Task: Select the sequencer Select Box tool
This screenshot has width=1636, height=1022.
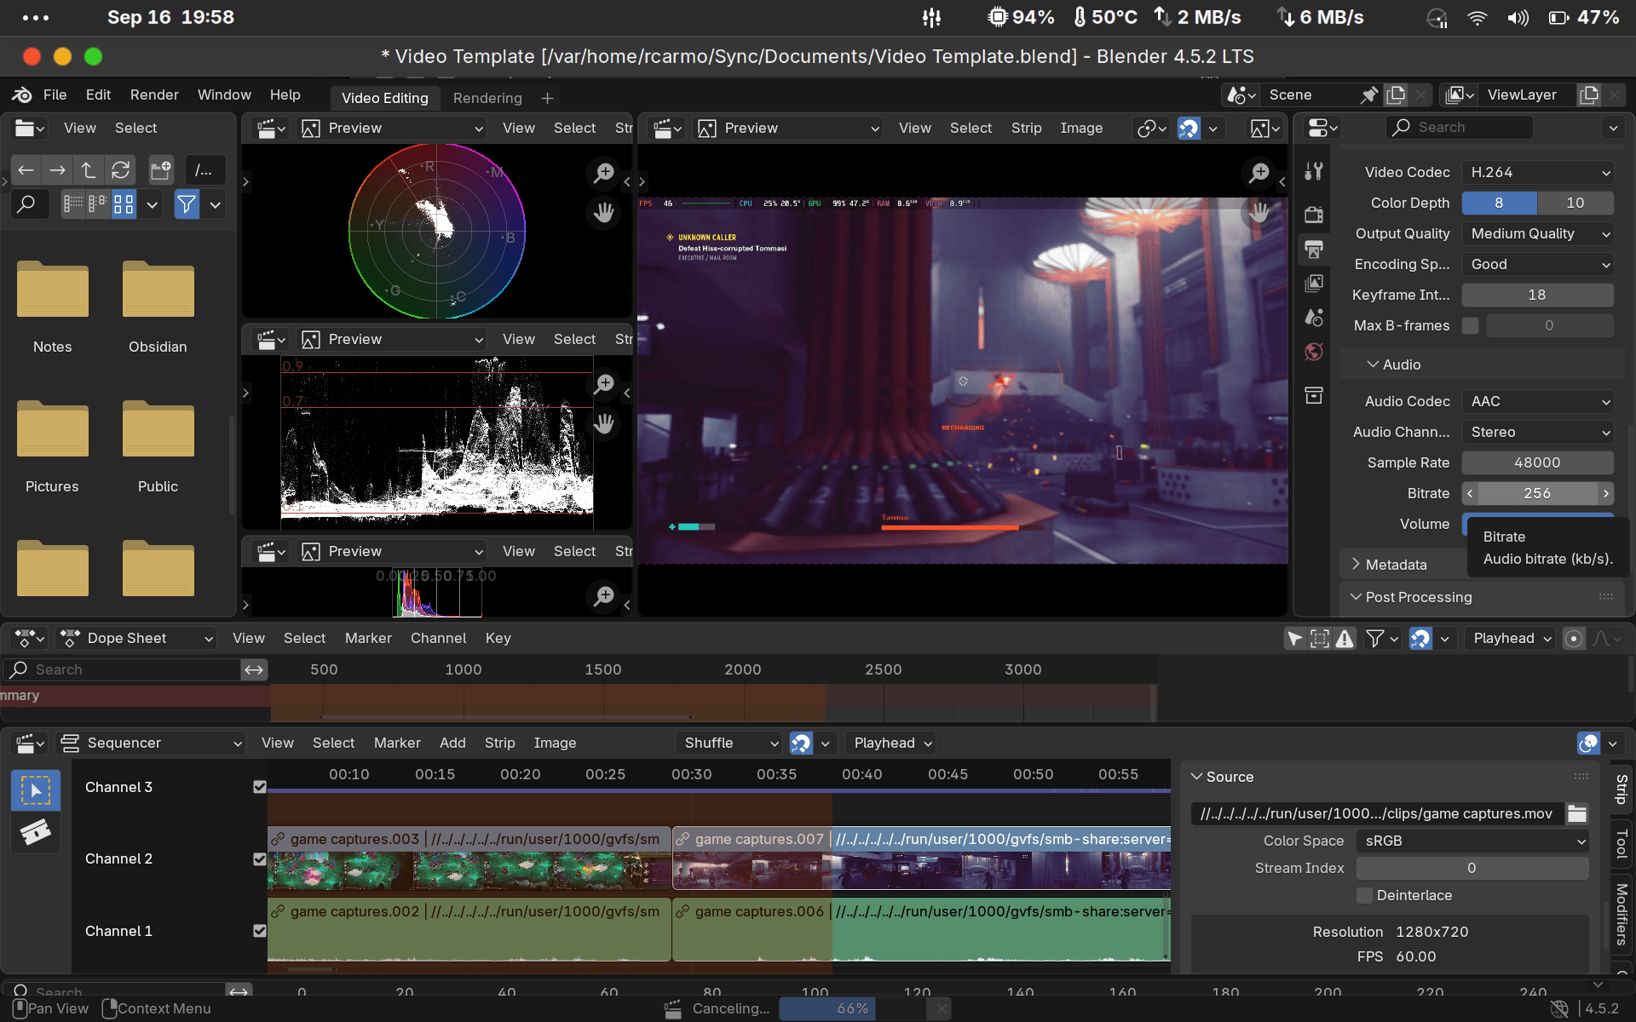Action: [36, 790]
